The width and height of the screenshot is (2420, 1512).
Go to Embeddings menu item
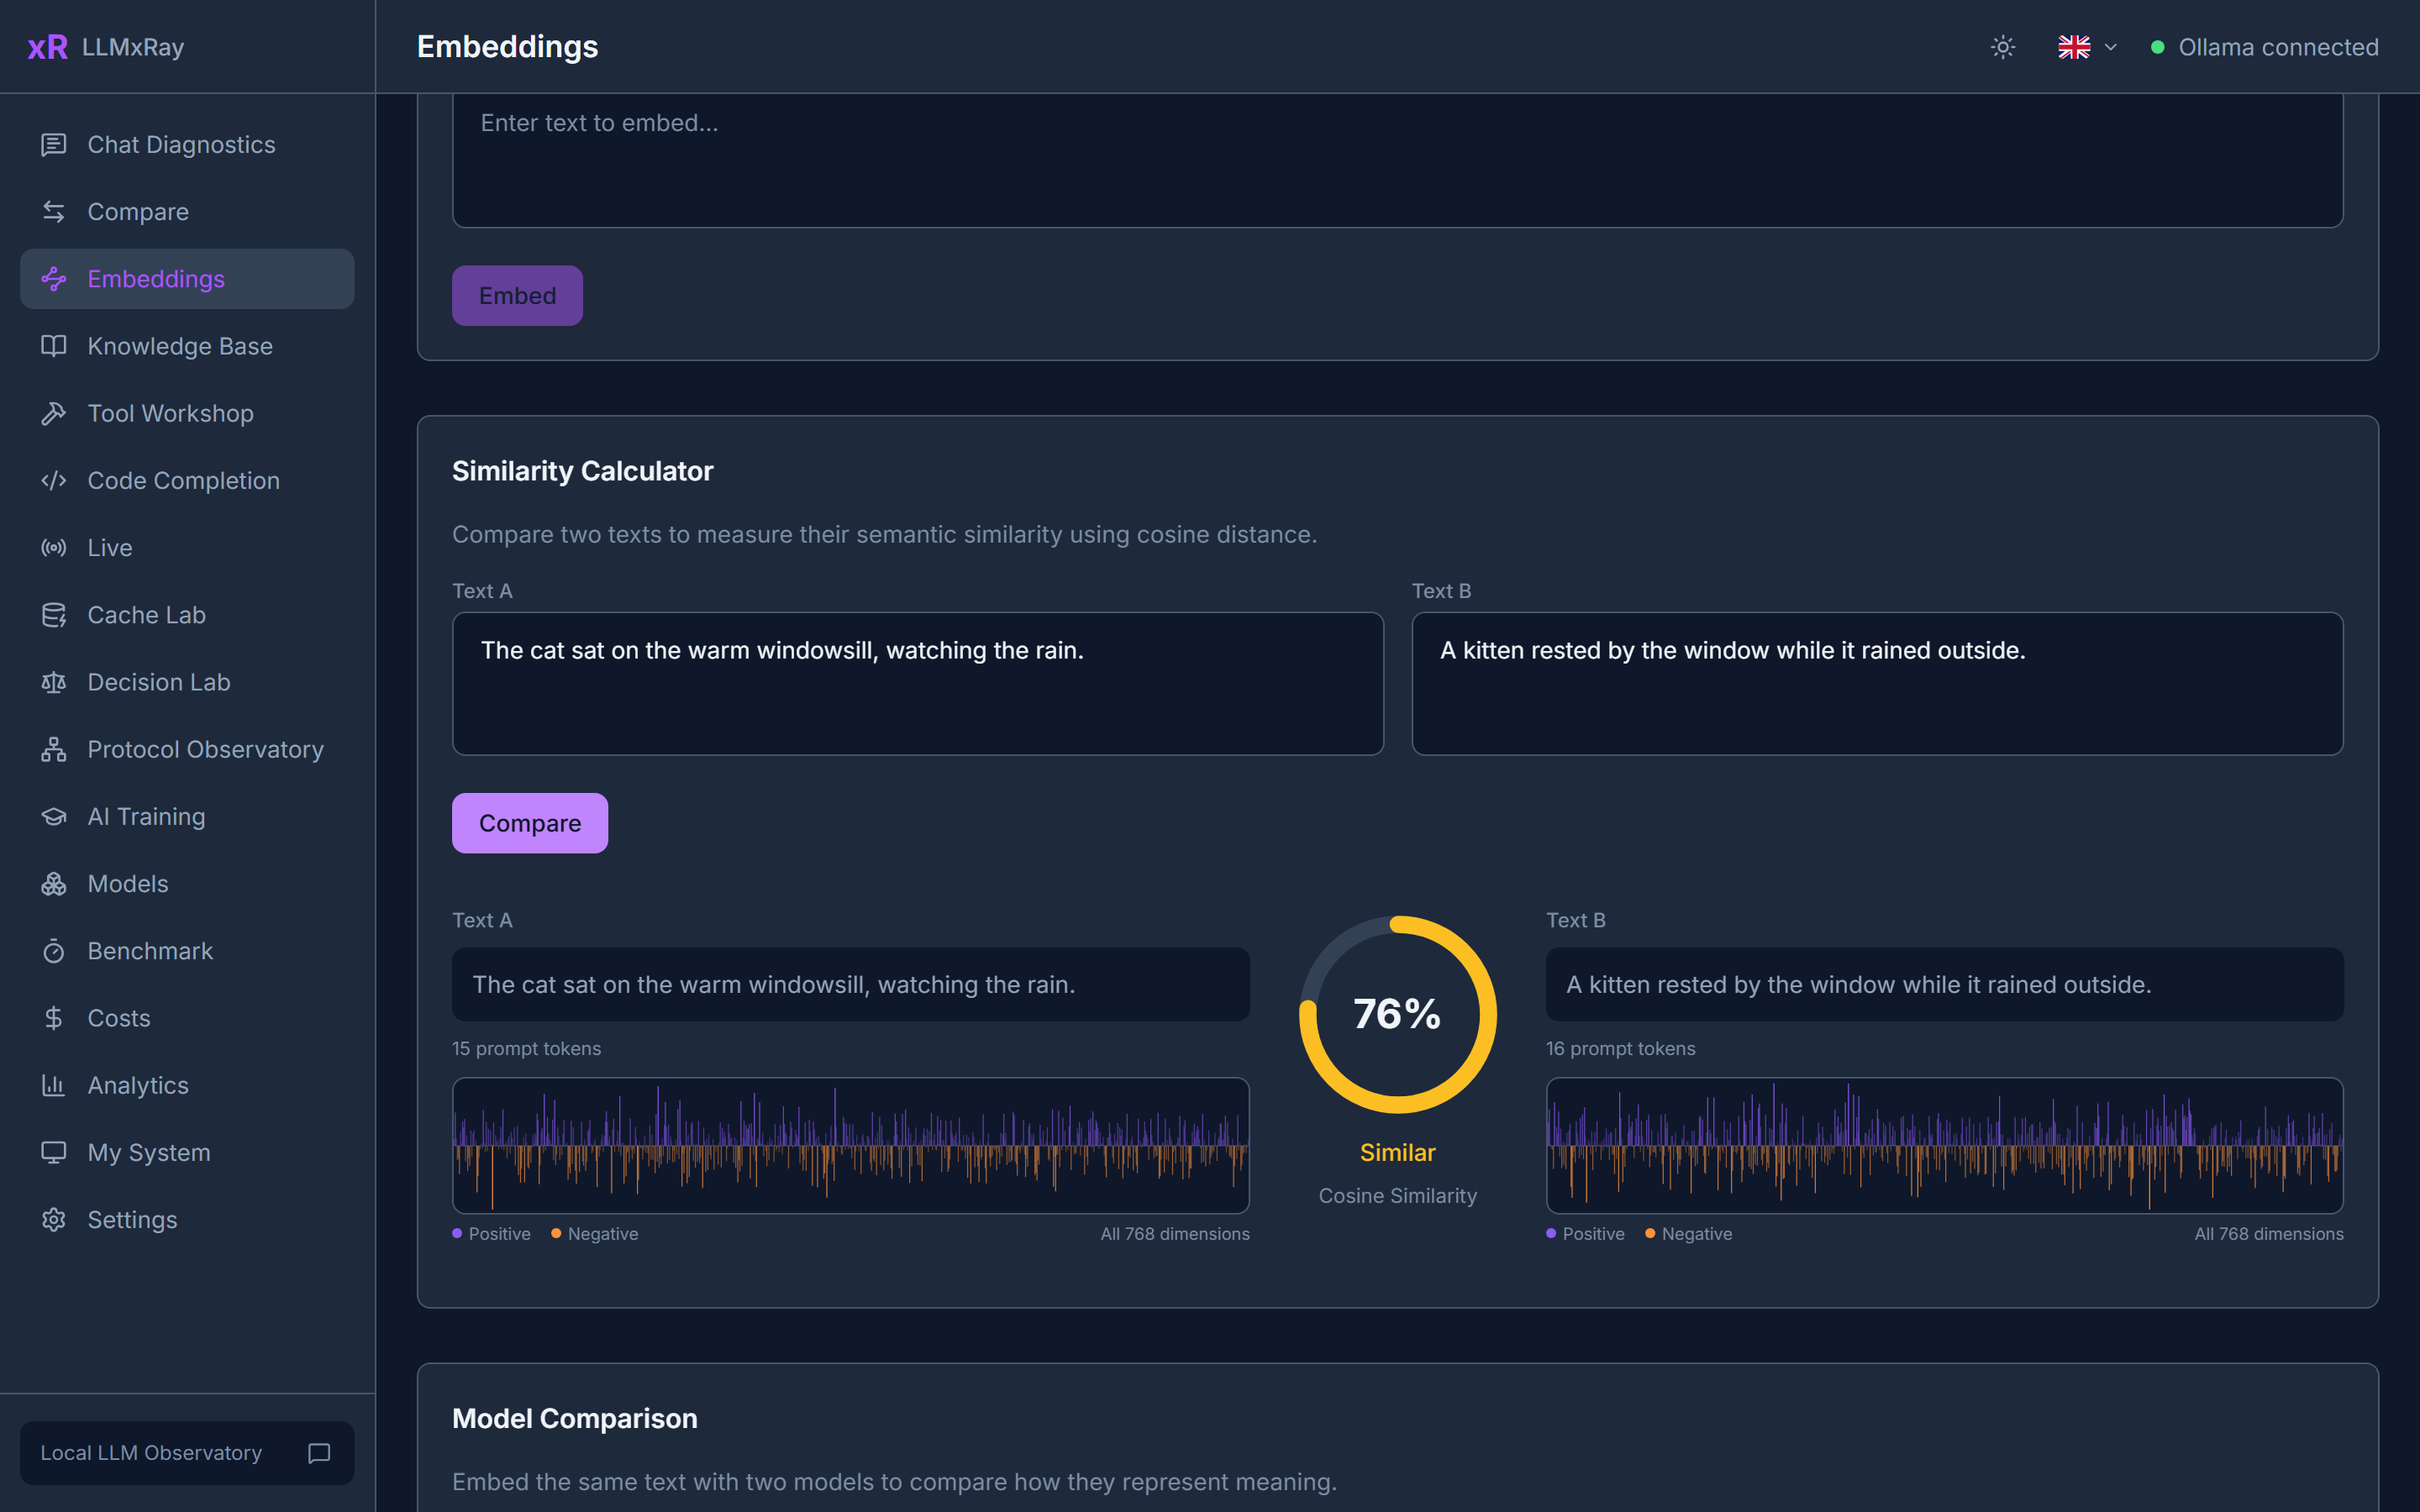pyautogui.click(x=187, y=279)
